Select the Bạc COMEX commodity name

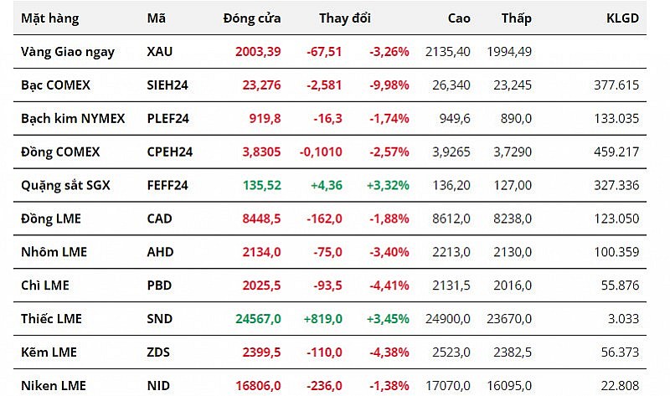click(x=55, y=85)
